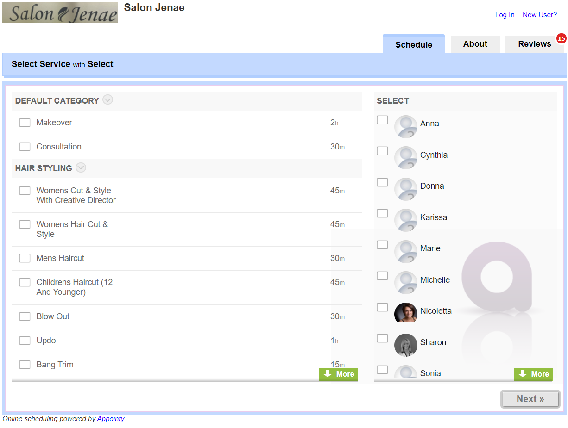568x428 pixels.
Task: Collapse the Default Category section
Action: pos(107,100)
